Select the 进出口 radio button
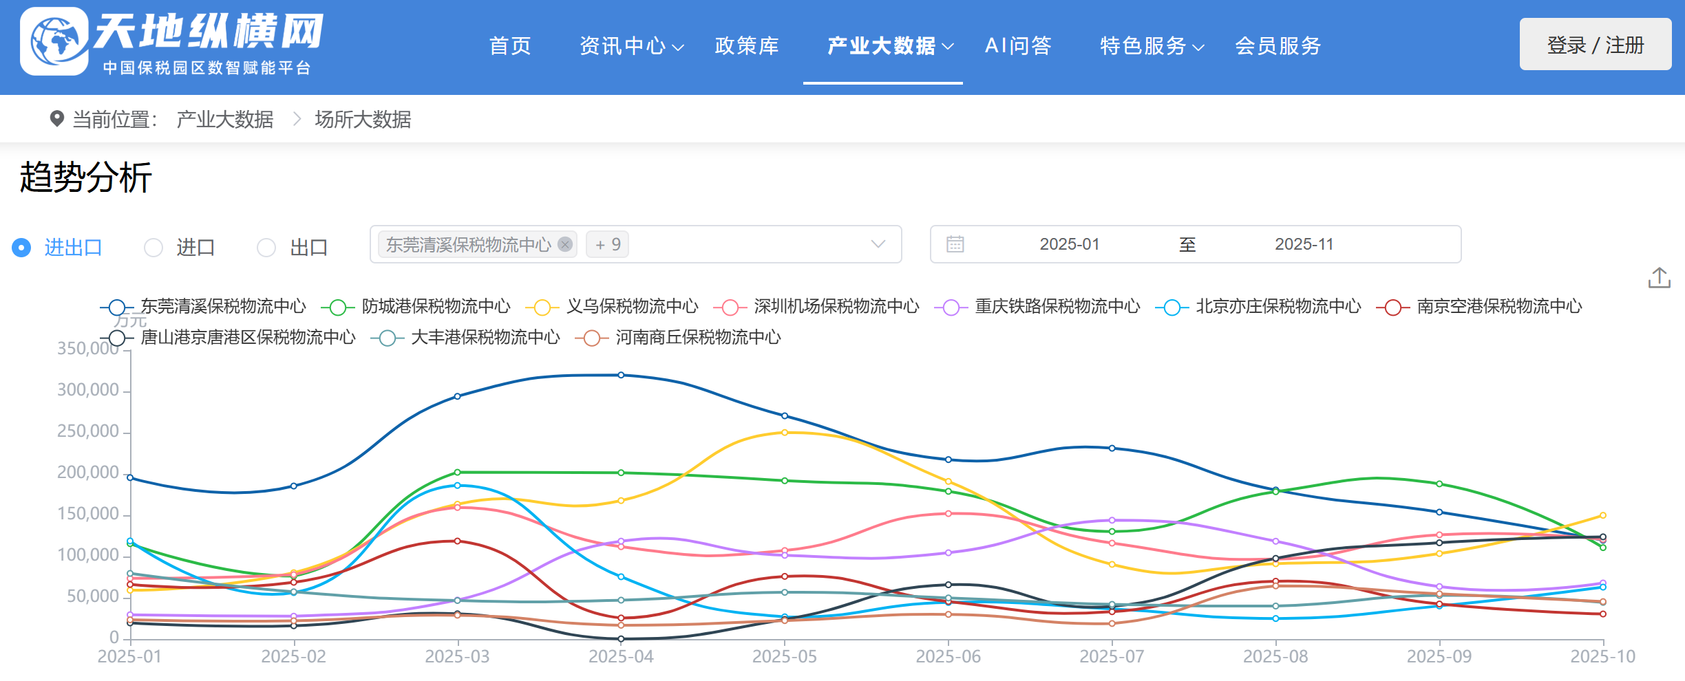Screen dimensions: 1685x681 click(x=22, y=248)
